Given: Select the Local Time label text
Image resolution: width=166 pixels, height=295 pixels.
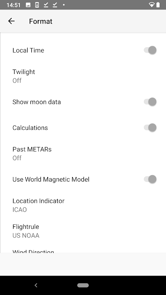Looking at the screenshot, I should click(x=29, y=50).
